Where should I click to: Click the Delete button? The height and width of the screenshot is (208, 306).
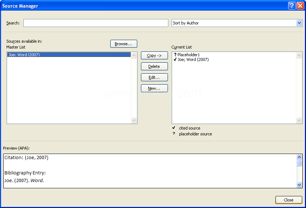click(x=154, y=66)
